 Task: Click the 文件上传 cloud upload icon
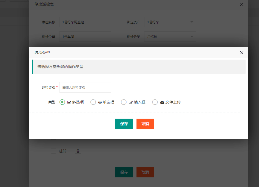coord(162,102)
